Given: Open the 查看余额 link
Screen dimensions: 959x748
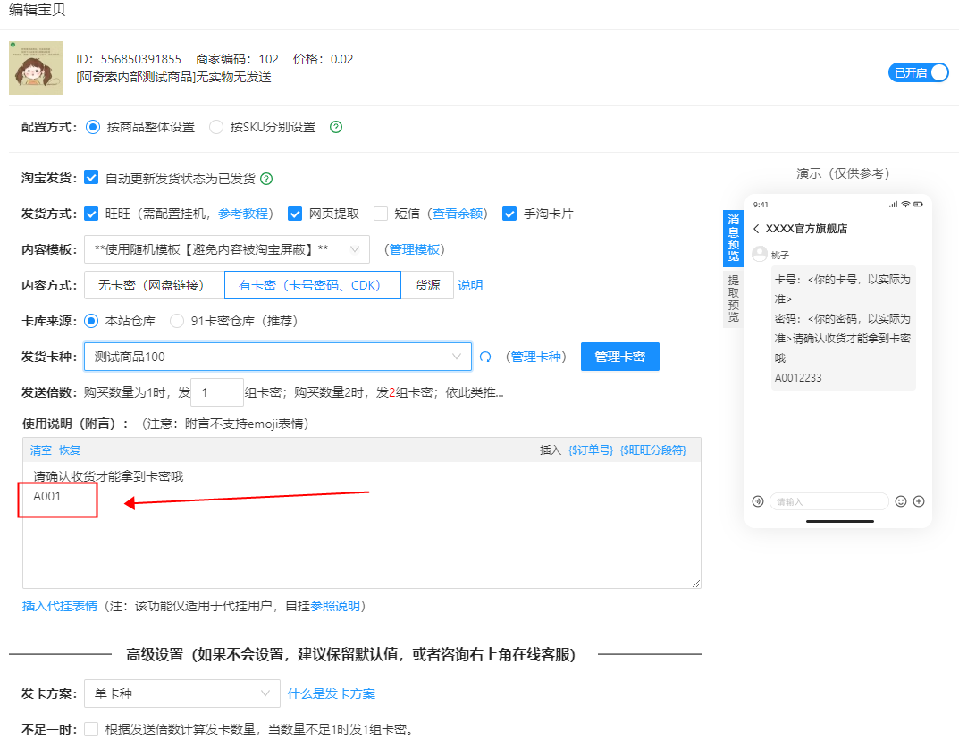Looking at the screenshot, I should tap(458, 214).
